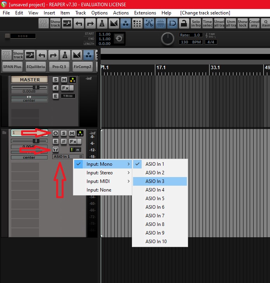Click the folder icon beside track 1

[x=4, y=133]
